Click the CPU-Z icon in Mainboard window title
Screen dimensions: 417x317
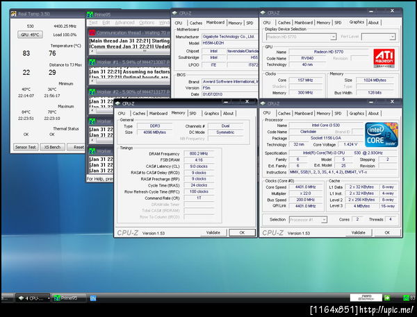[x=174, y=12]
